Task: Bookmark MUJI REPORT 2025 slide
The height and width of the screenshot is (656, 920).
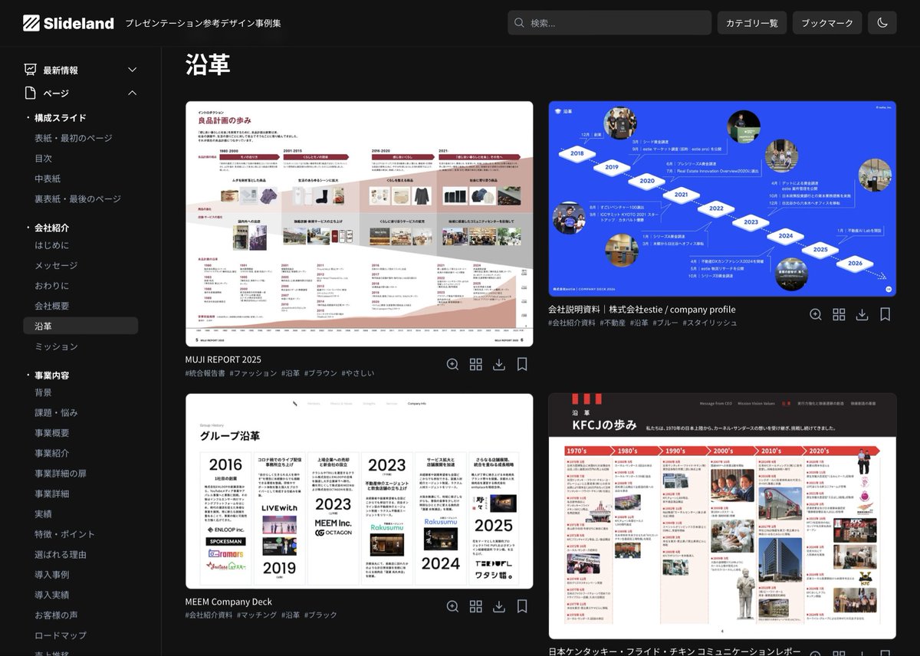Action: [522, 365]
